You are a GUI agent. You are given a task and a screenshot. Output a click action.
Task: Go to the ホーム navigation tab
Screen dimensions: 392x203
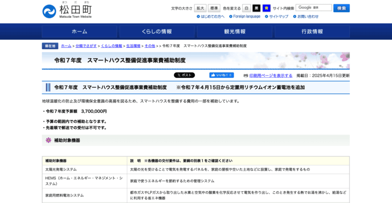(79, 31)
